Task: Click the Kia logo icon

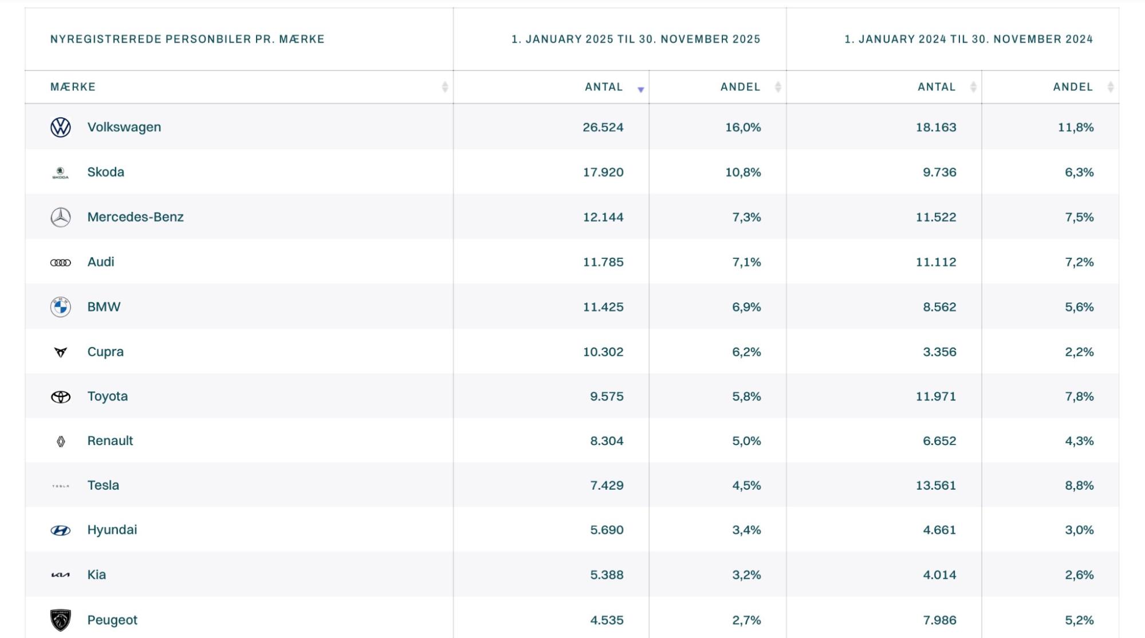Action: (61, 575)
